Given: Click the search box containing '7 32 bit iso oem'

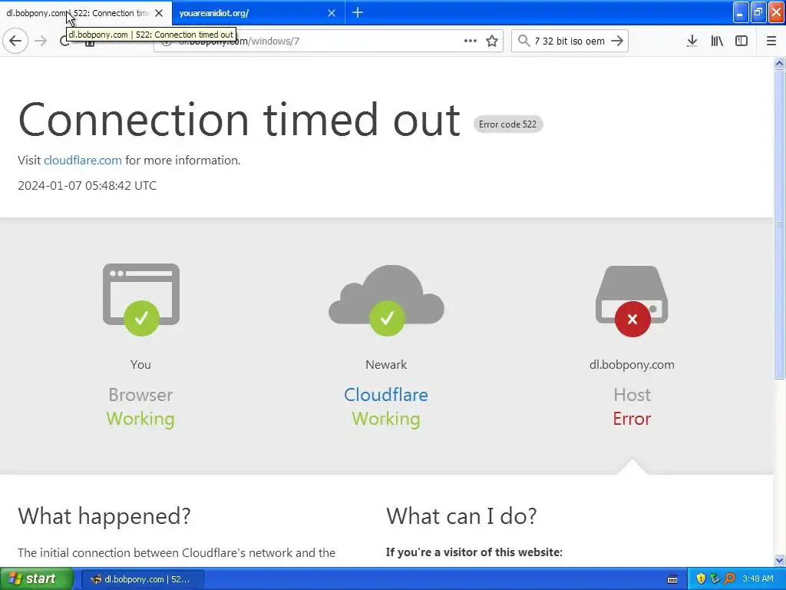Looking at the screenshot, I should 570,41.
